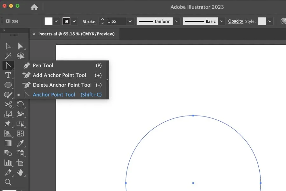Screen dimensions: 286x191
Task: Open the stroke weight dropdown
Action: click(x=130, y=21)
